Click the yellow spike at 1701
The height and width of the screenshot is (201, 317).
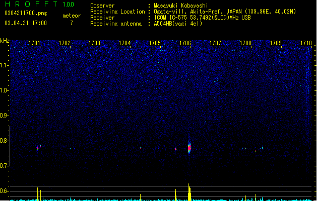point(38,194)
